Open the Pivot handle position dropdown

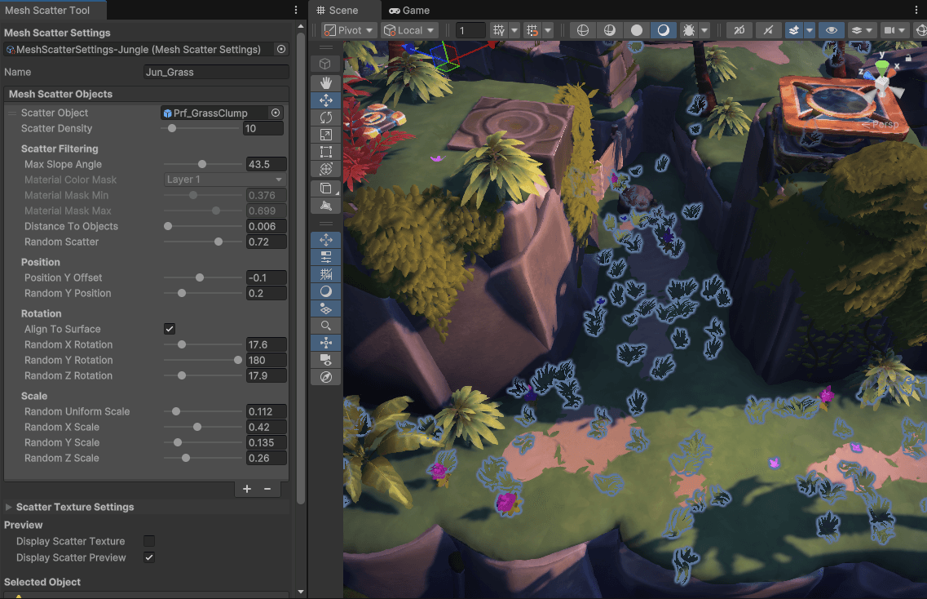point(349,30)
